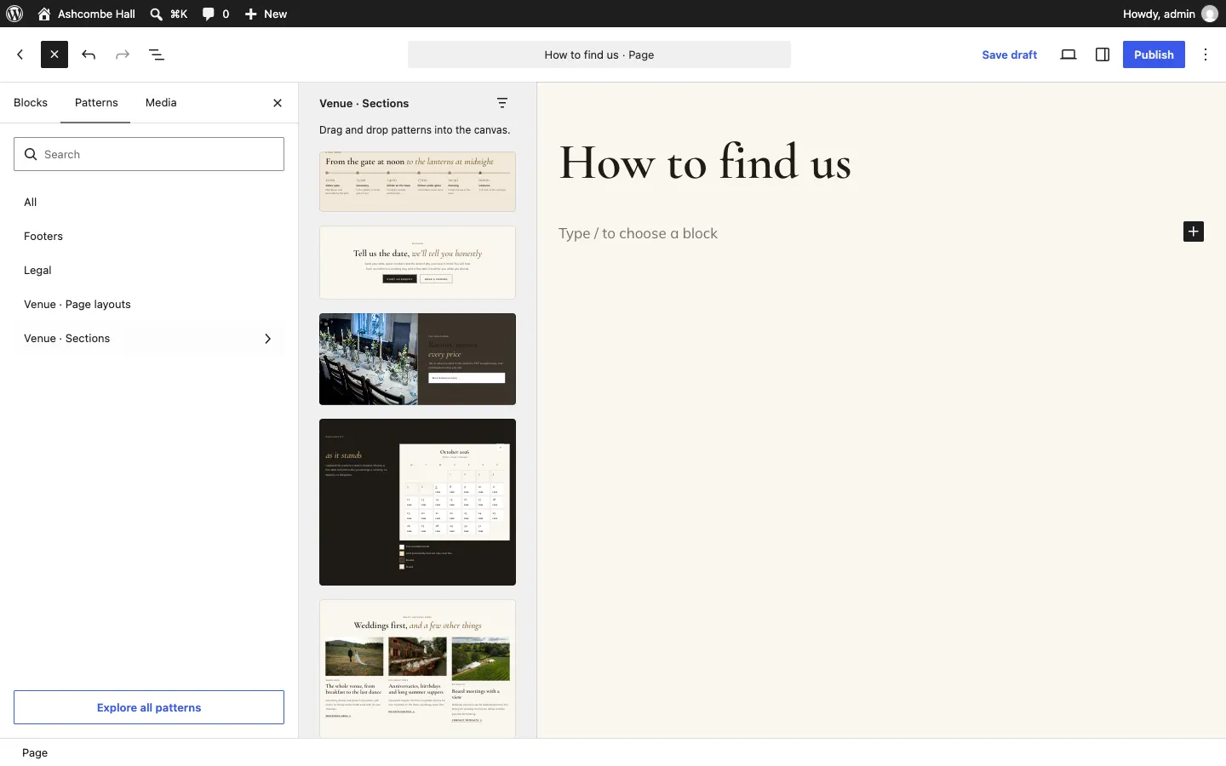The image size is (1226, 766).
Task: Switch to the Media tab
Action: [x=161, y=103]
